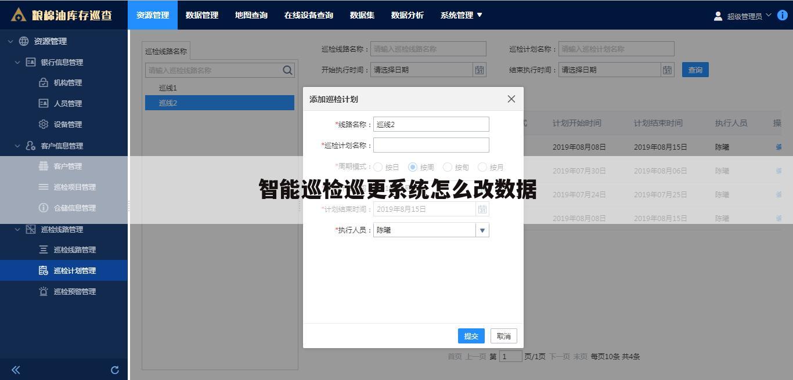The width and height of the screenshot is (793, 380).
Task: Click the user avatar icon
Action: 718,16
